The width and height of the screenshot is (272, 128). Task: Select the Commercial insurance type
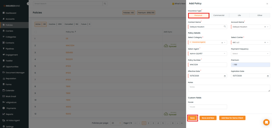[219, 15]
